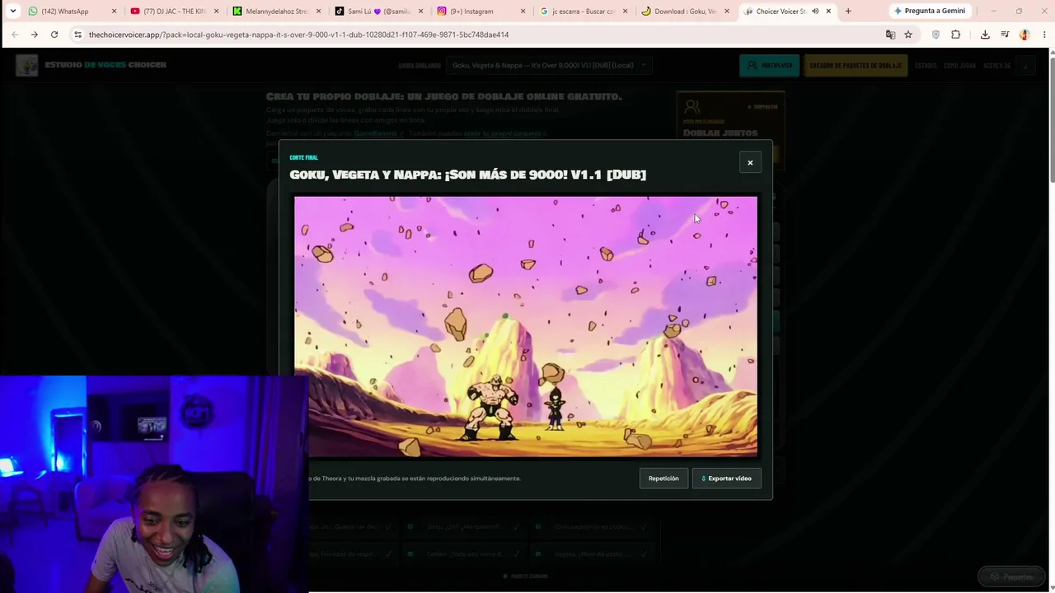View site information icon
Image resolution: width=1055 pixels, height=593 pixels.
coord(77,35)
